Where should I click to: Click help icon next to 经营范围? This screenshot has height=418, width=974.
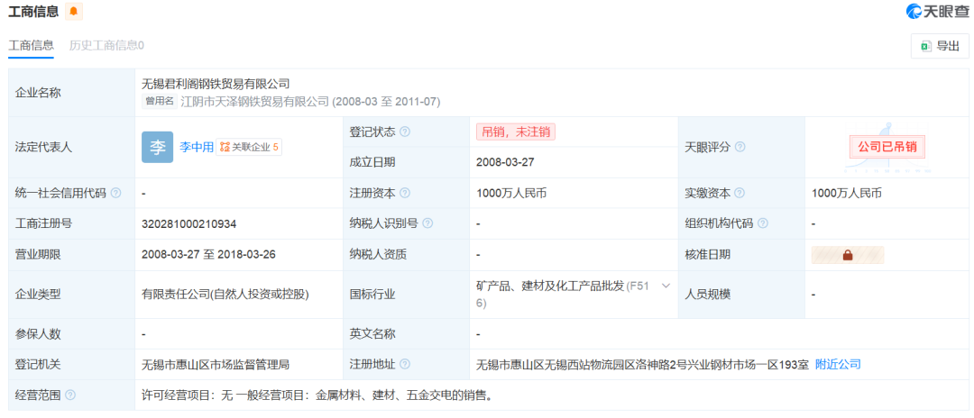[70, 395]
